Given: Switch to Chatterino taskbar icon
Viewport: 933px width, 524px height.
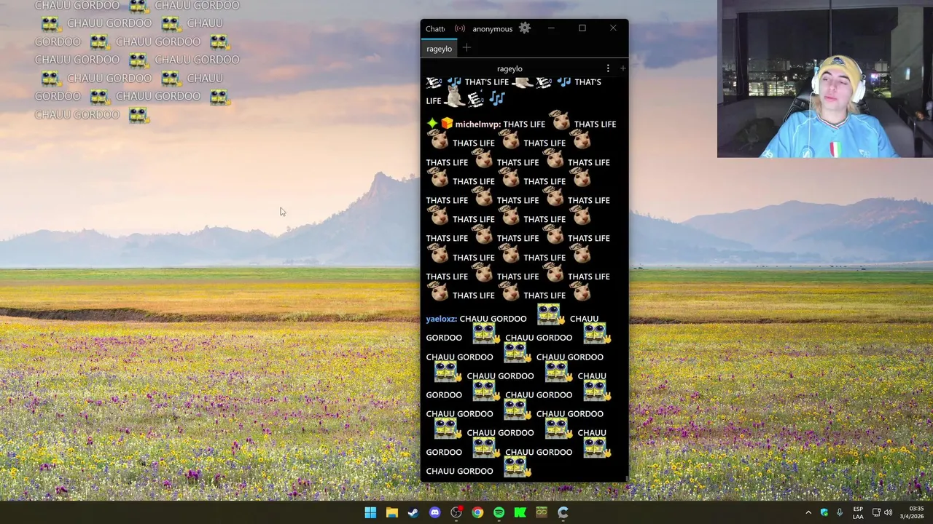Looking at the screenshot, I should pos(563,512).
